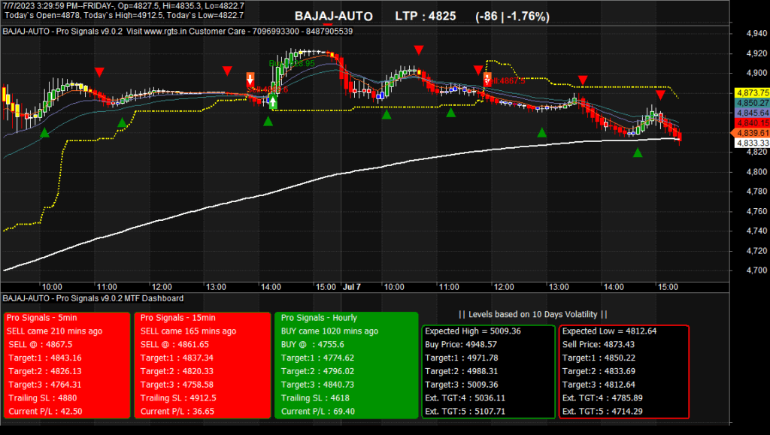This screenshot has width=770, height=435.
Task: Click the red down triangle just after 13:00 in the previous session
Action: coord(227,71)
